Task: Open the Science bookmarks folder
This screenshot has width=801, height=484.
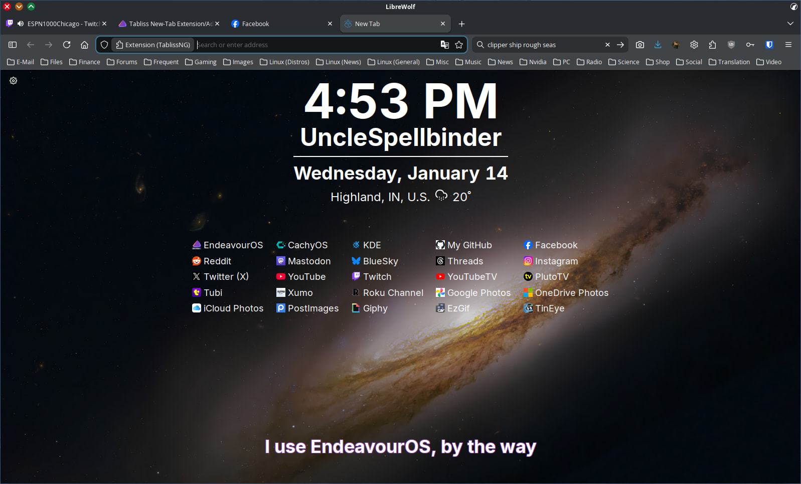Action: pyautogui.click(x=623, y=62)
